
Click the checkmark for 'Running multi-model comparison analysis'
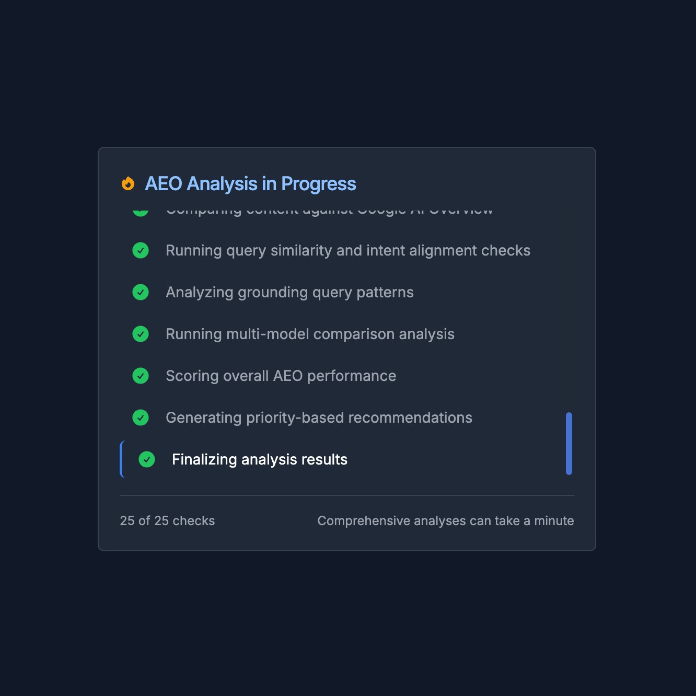click(x=141, y=334)
